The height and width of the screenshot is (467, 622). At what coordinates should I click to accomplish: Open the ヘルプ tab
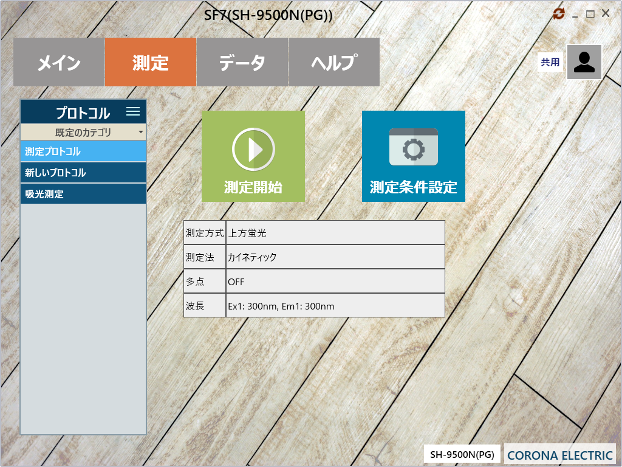(x=333, y=62)
